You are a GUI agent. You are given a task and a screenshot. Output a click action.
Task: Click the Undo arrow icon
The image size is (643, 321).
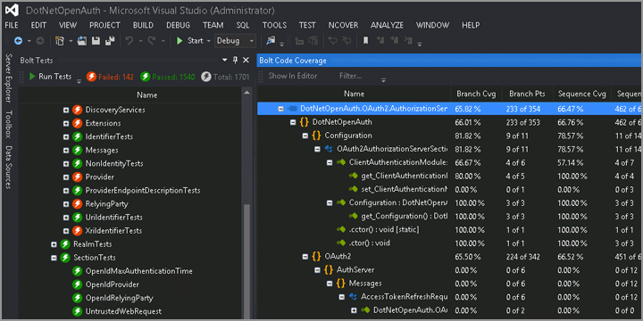click(x=129, y=41)
